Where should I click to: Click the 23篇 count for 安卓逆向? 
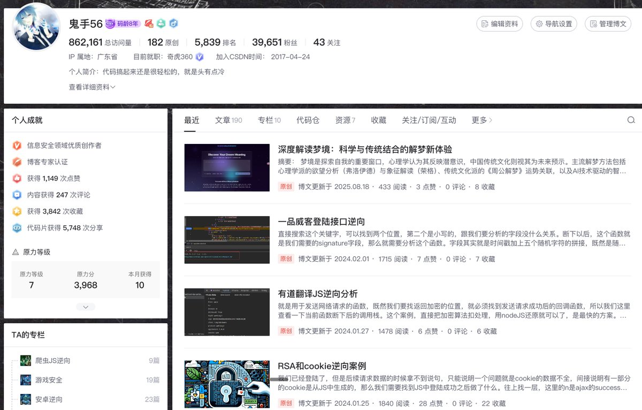(x=152, y=399)
